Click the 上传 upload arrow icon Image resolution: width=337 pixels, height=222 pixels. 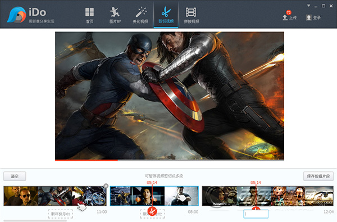point(285,17)
